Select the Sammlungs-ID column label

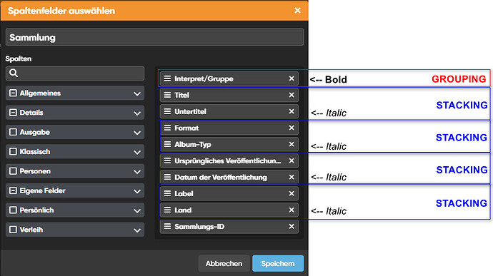(x=199, y=226)
